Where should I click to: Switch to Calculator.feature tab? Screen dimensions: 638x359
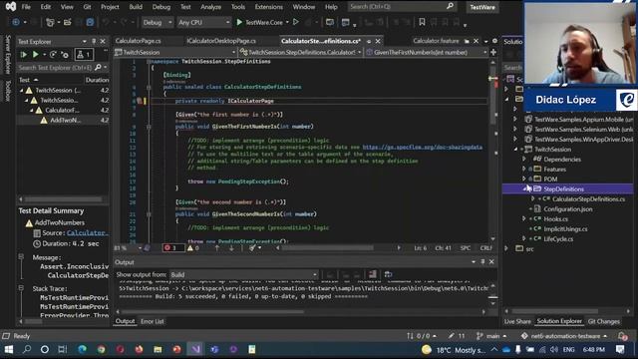click(x=436, y=41)
